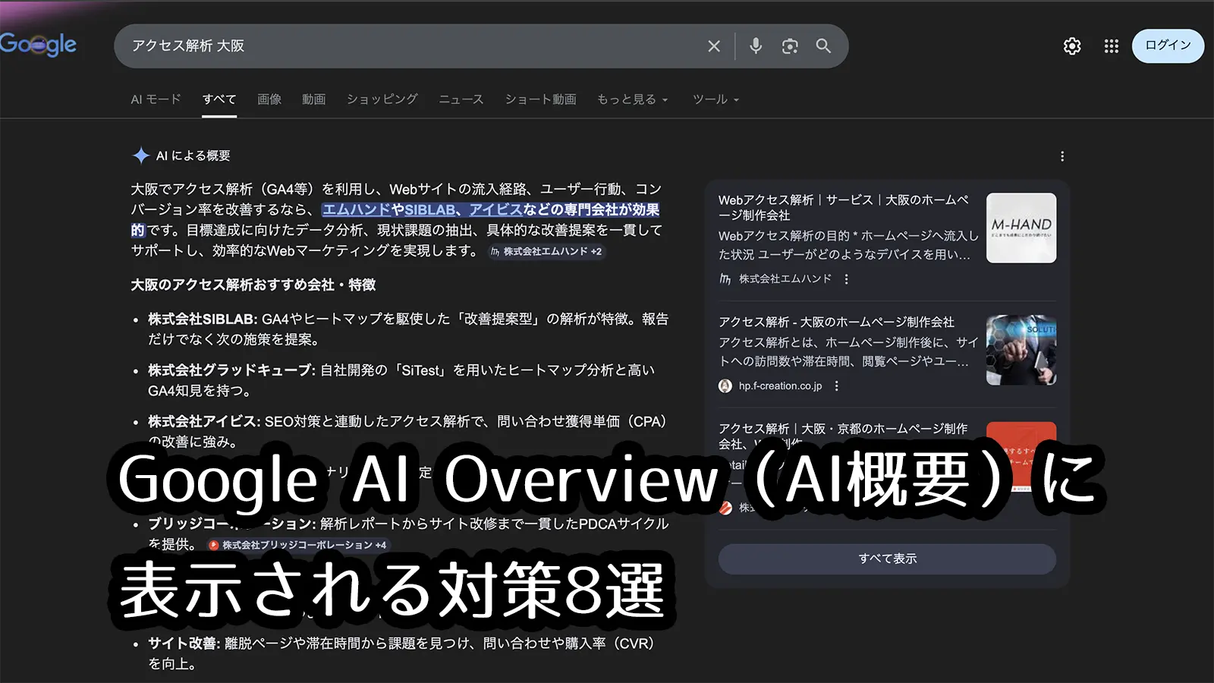The width and height of the screenshot is (1214, 683).
Task: Click the AI による概要 sparkle icon
Action: pos(141,156)
